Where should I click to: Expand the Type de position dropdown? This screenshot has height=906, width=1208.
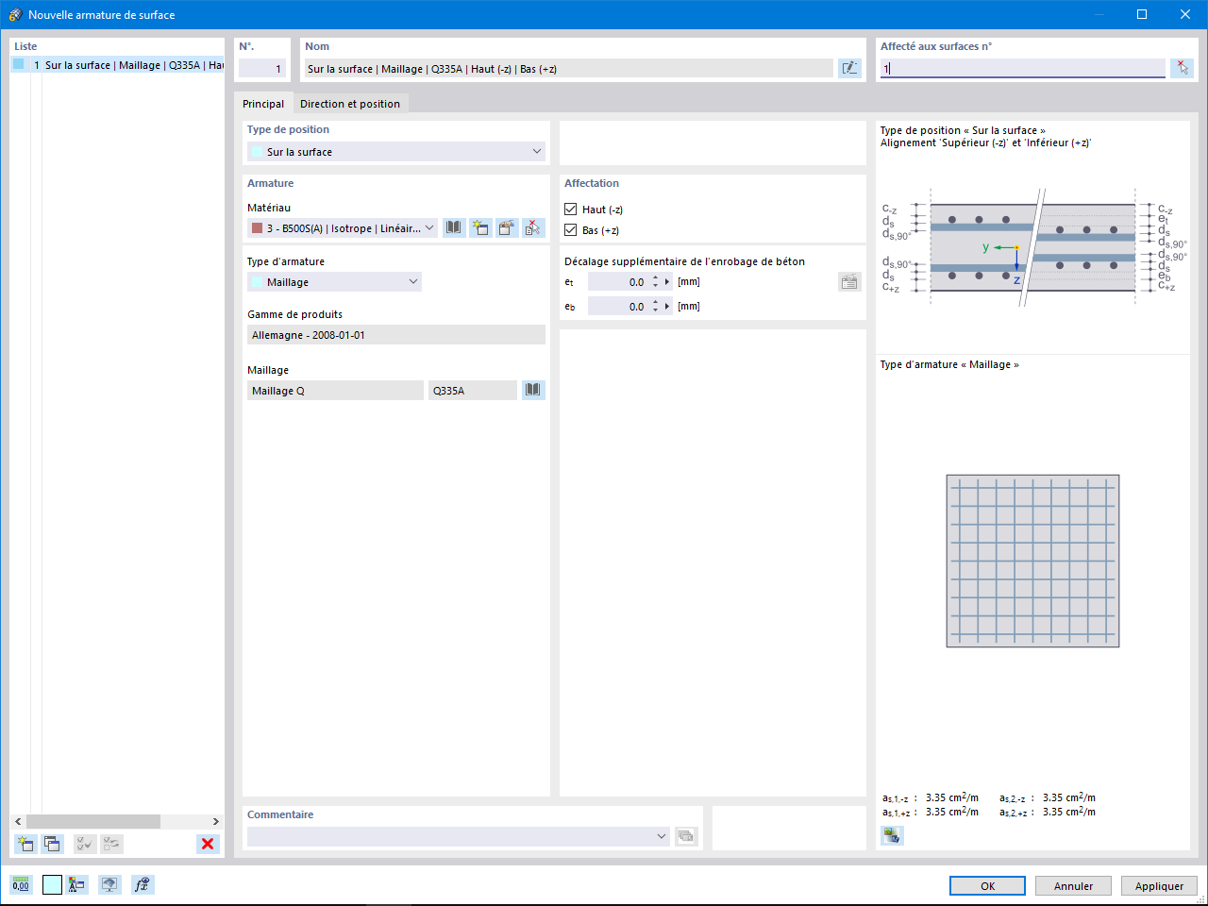537,151
